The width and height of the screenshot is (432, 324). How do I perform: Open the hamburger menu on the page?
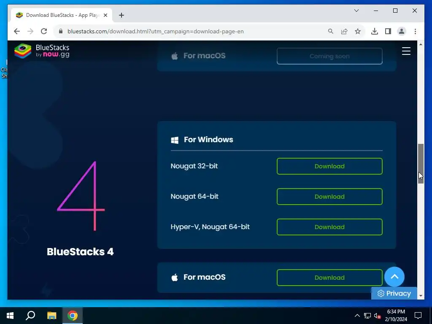pos(406,51)
